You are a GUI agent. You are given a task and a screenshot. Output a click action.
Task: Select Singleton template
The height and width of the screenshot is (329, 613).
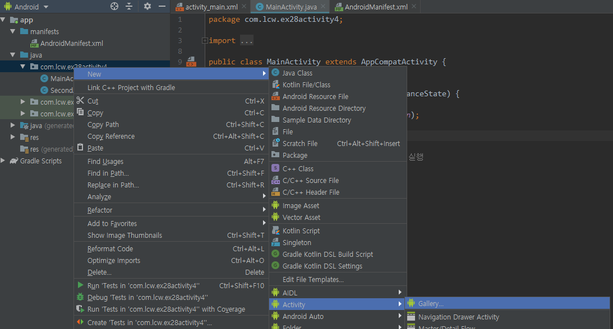pyautogui.click(x=338, y=242)
